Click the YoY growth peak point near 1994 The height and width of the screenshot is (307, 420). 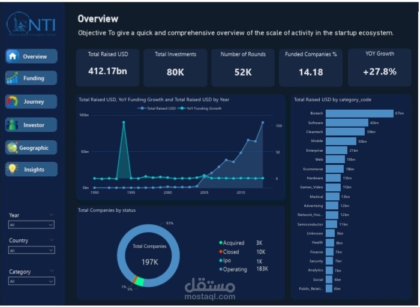pos(124,122)
